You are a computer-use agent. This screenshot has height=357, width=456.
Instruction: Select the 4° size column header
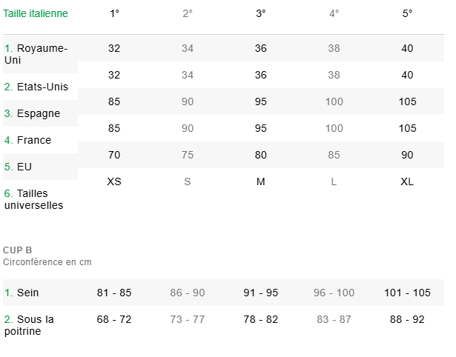point(334,13)
